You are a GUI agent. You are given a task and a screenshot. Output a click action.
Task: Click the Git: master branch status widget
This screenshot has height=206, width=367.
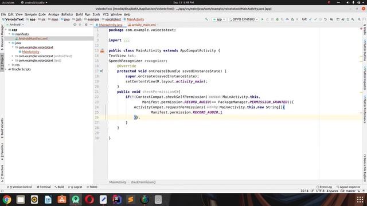pos(348,191)
